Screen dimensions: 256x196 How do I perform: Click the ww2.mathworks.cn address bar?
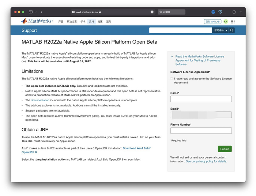pos(113,12)
